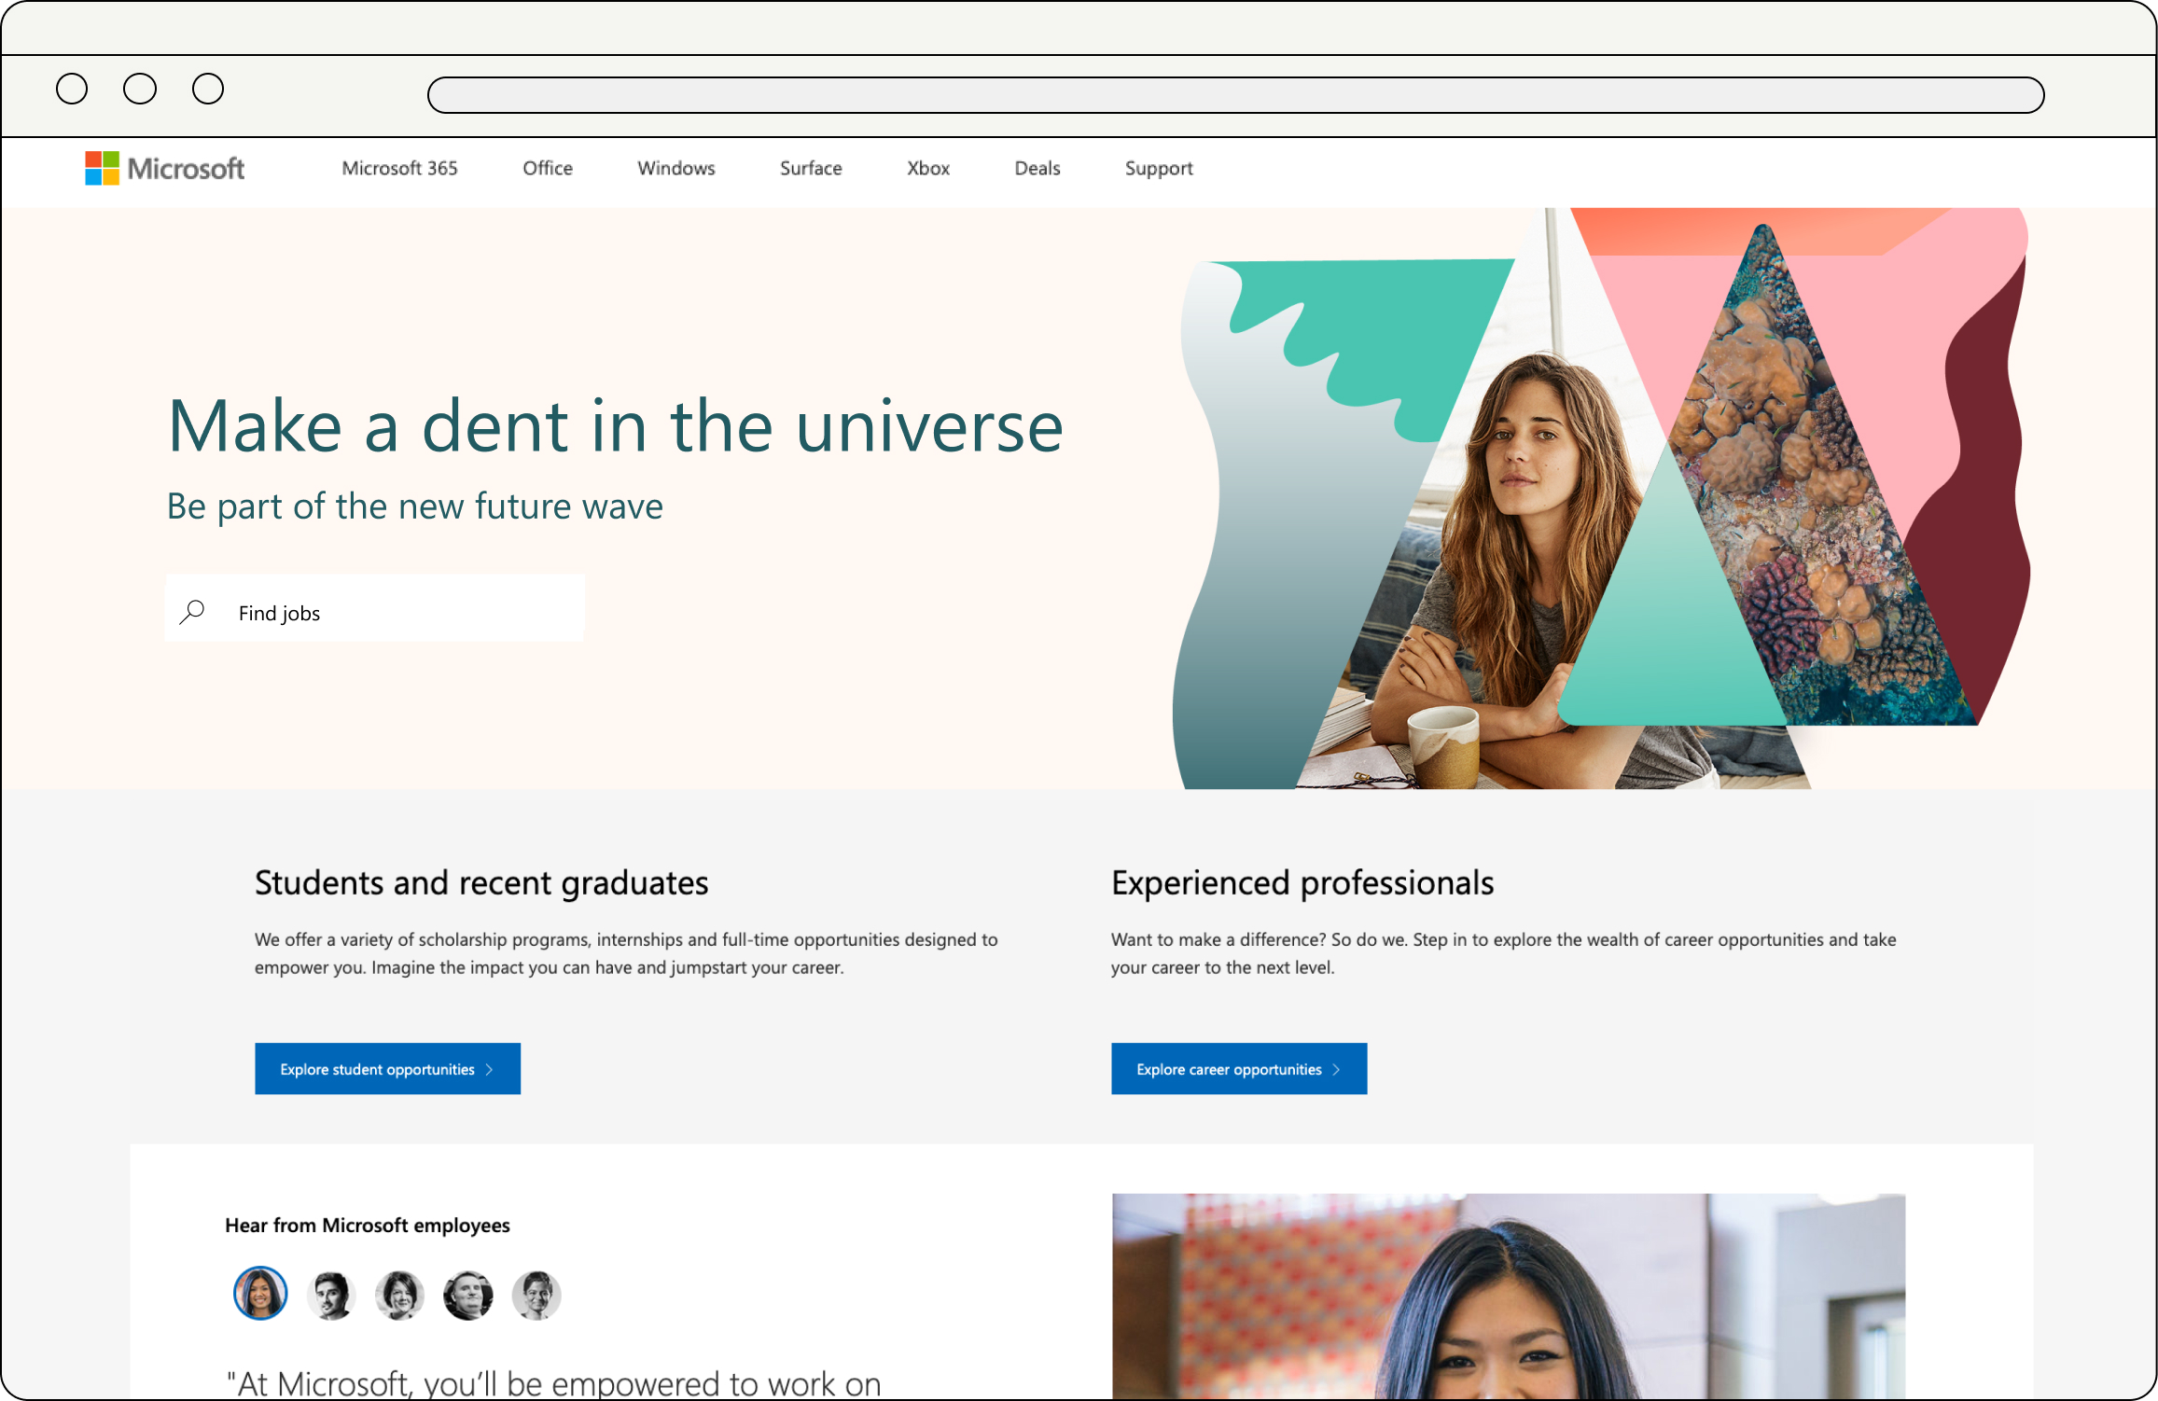2158x1401 pixels.
Task: Click "Hear from Microsoft employees" heading
Action: [x=368, y=1226]
